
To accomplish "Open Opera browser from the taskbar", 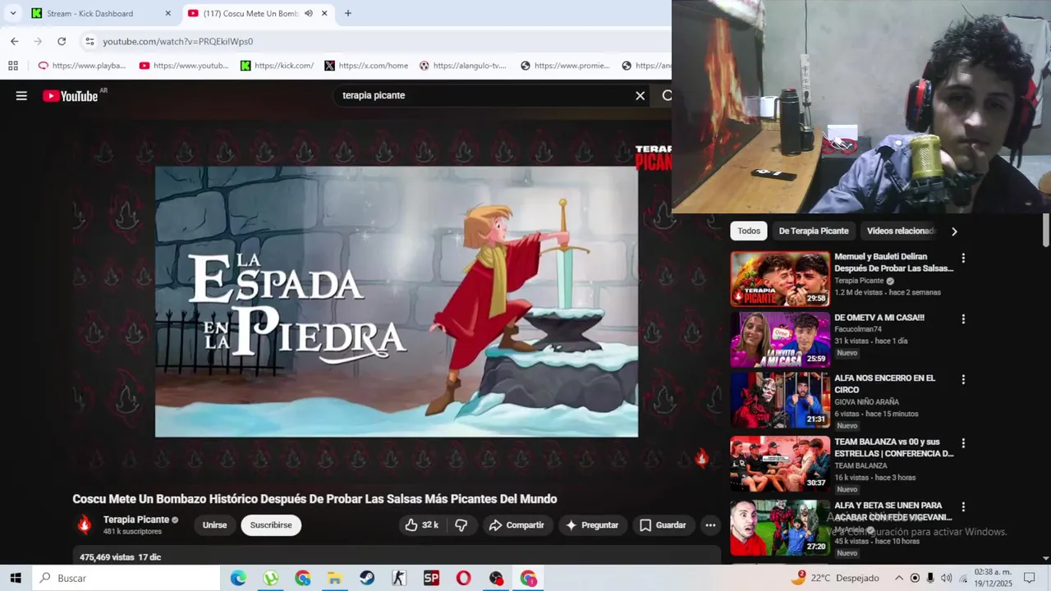I will pos(464,579).
